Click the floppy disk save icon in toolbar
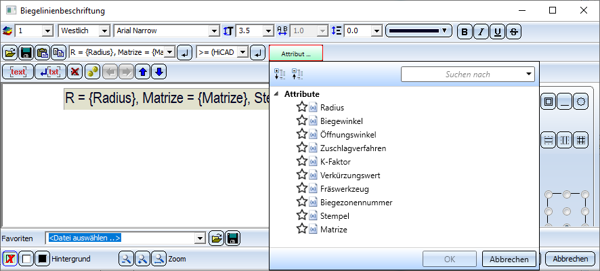 coord(26,52)
